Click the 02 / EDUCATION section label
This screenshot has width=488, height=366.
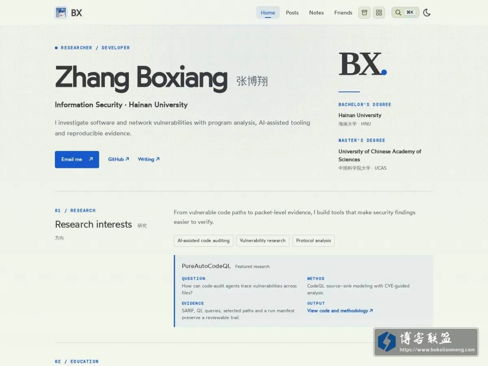click(x=77, y=362)
